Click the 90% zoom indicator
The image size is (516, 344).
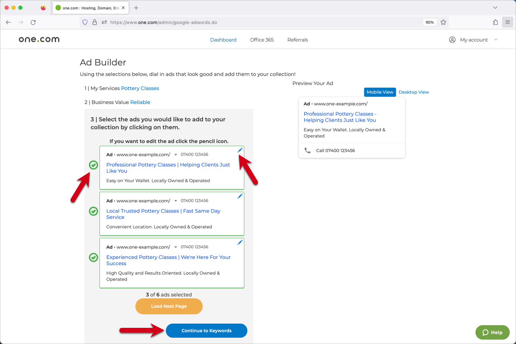pyautogui.click(x=429, y=22)
